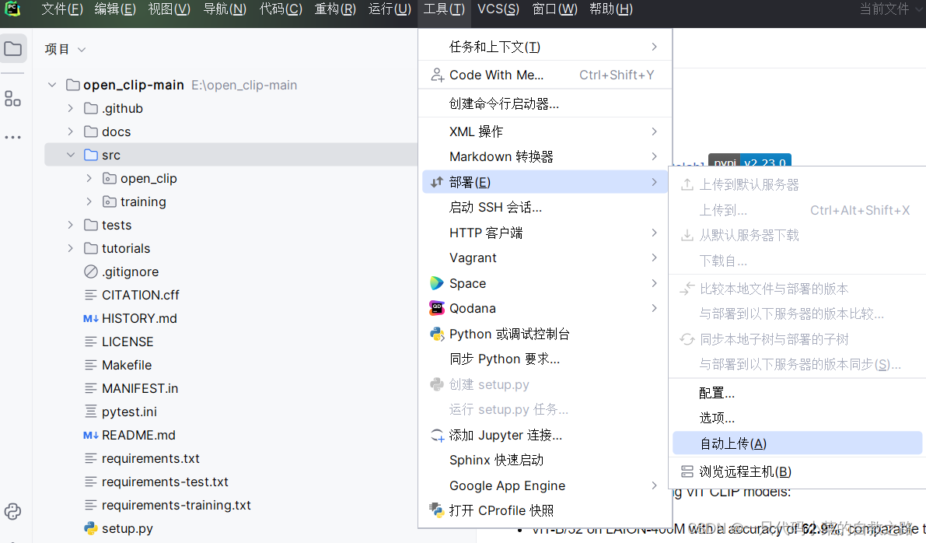
Task: Open the Vagrant submenu
Action: [x=545, y=257]
